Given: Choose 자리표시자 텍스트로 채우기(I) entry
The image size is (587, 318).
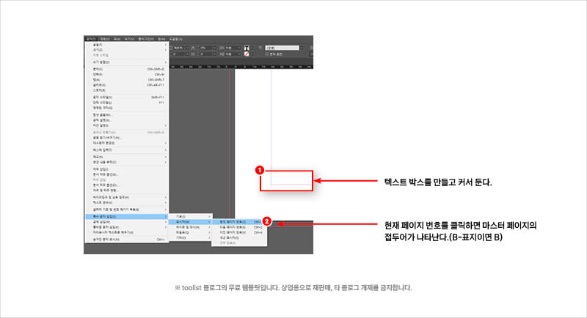Looking at the screenshot, I should click(126, 232).
